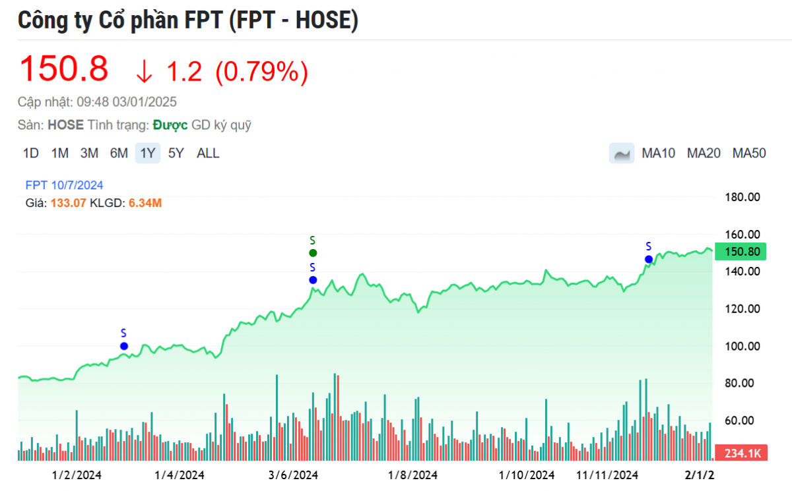This screenshot has width=792, height=491.
Task: Click the FPT 10/7/2024 legend label
Action: [64, 185]
